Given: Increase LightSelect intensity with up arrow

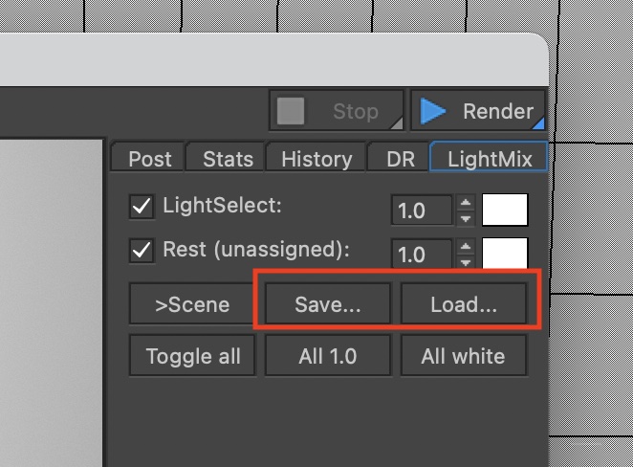Looking at the screenshot, I should coord(466,202).
